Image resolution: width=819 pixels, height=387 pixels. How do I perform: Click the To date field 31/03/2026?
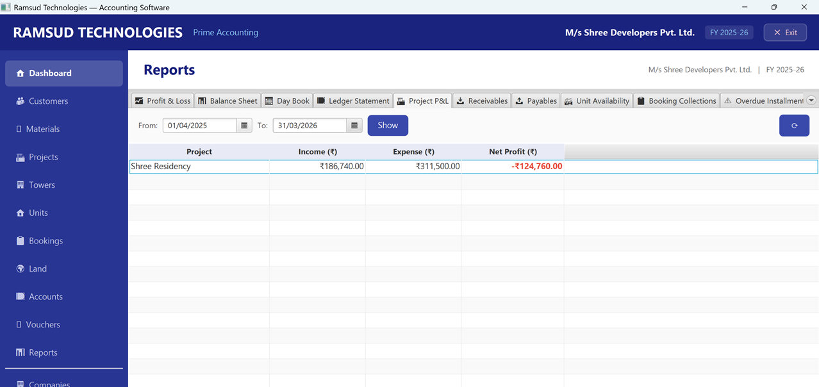(310, 126)
